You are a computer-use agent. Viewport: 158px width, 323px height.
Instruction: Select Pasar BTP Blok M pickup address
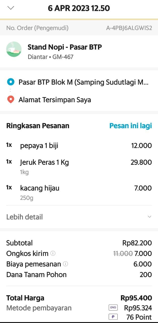point(83,82)
